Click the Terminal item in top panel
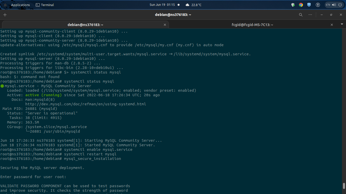The image size is (346, 194). 45,5
